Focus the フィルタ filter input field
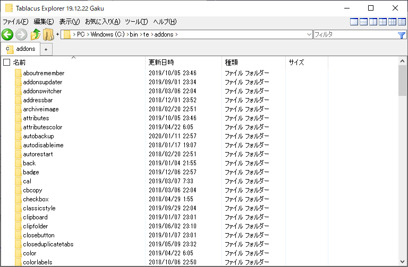Image resolution: width=408 pixels, height=267 pixels. point(355,34)
